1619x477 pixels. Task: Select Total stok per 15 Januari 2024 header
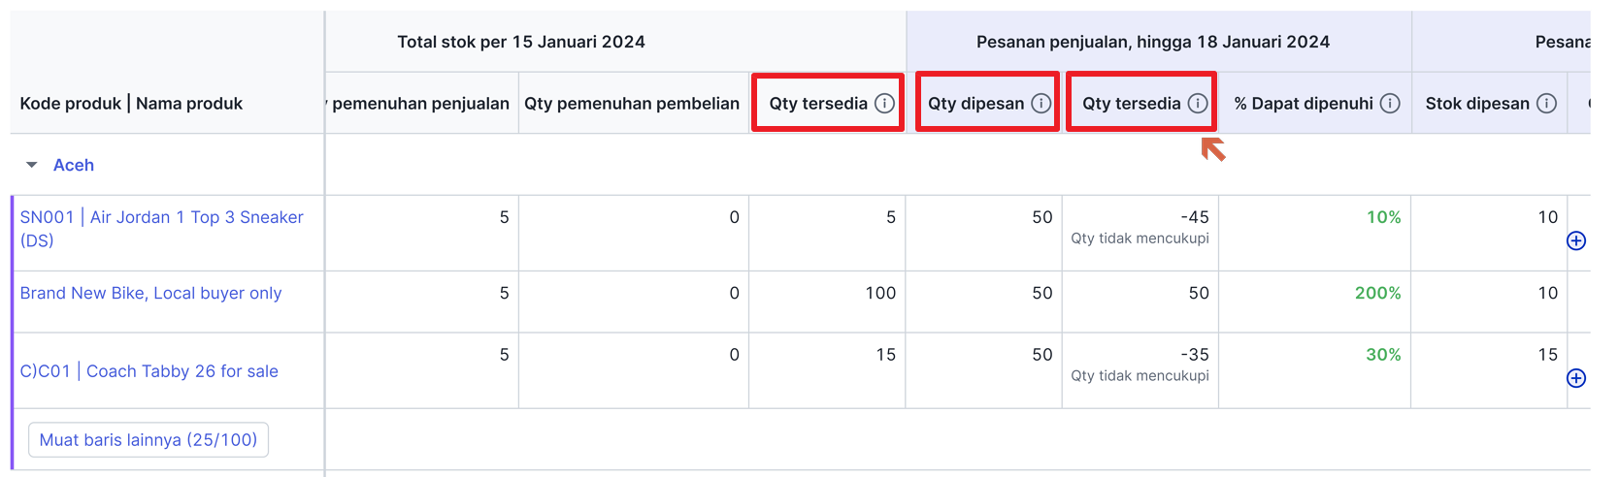click(521, 42)
